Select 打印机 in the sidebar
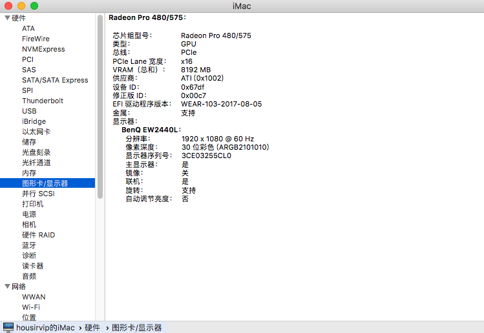484x333 pixels. pos(33,204)
